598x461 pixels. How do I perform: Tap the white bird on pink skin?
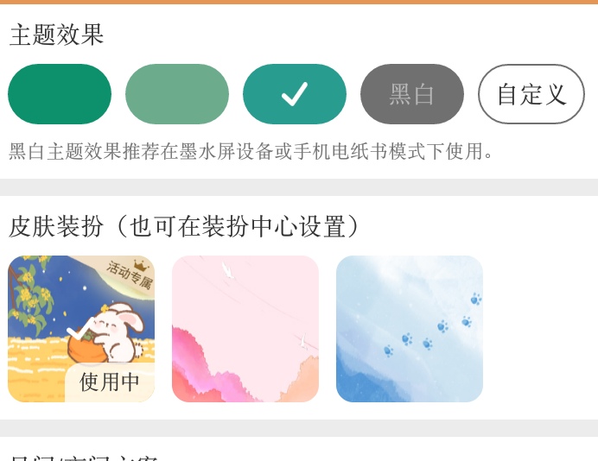coord(227,270)
